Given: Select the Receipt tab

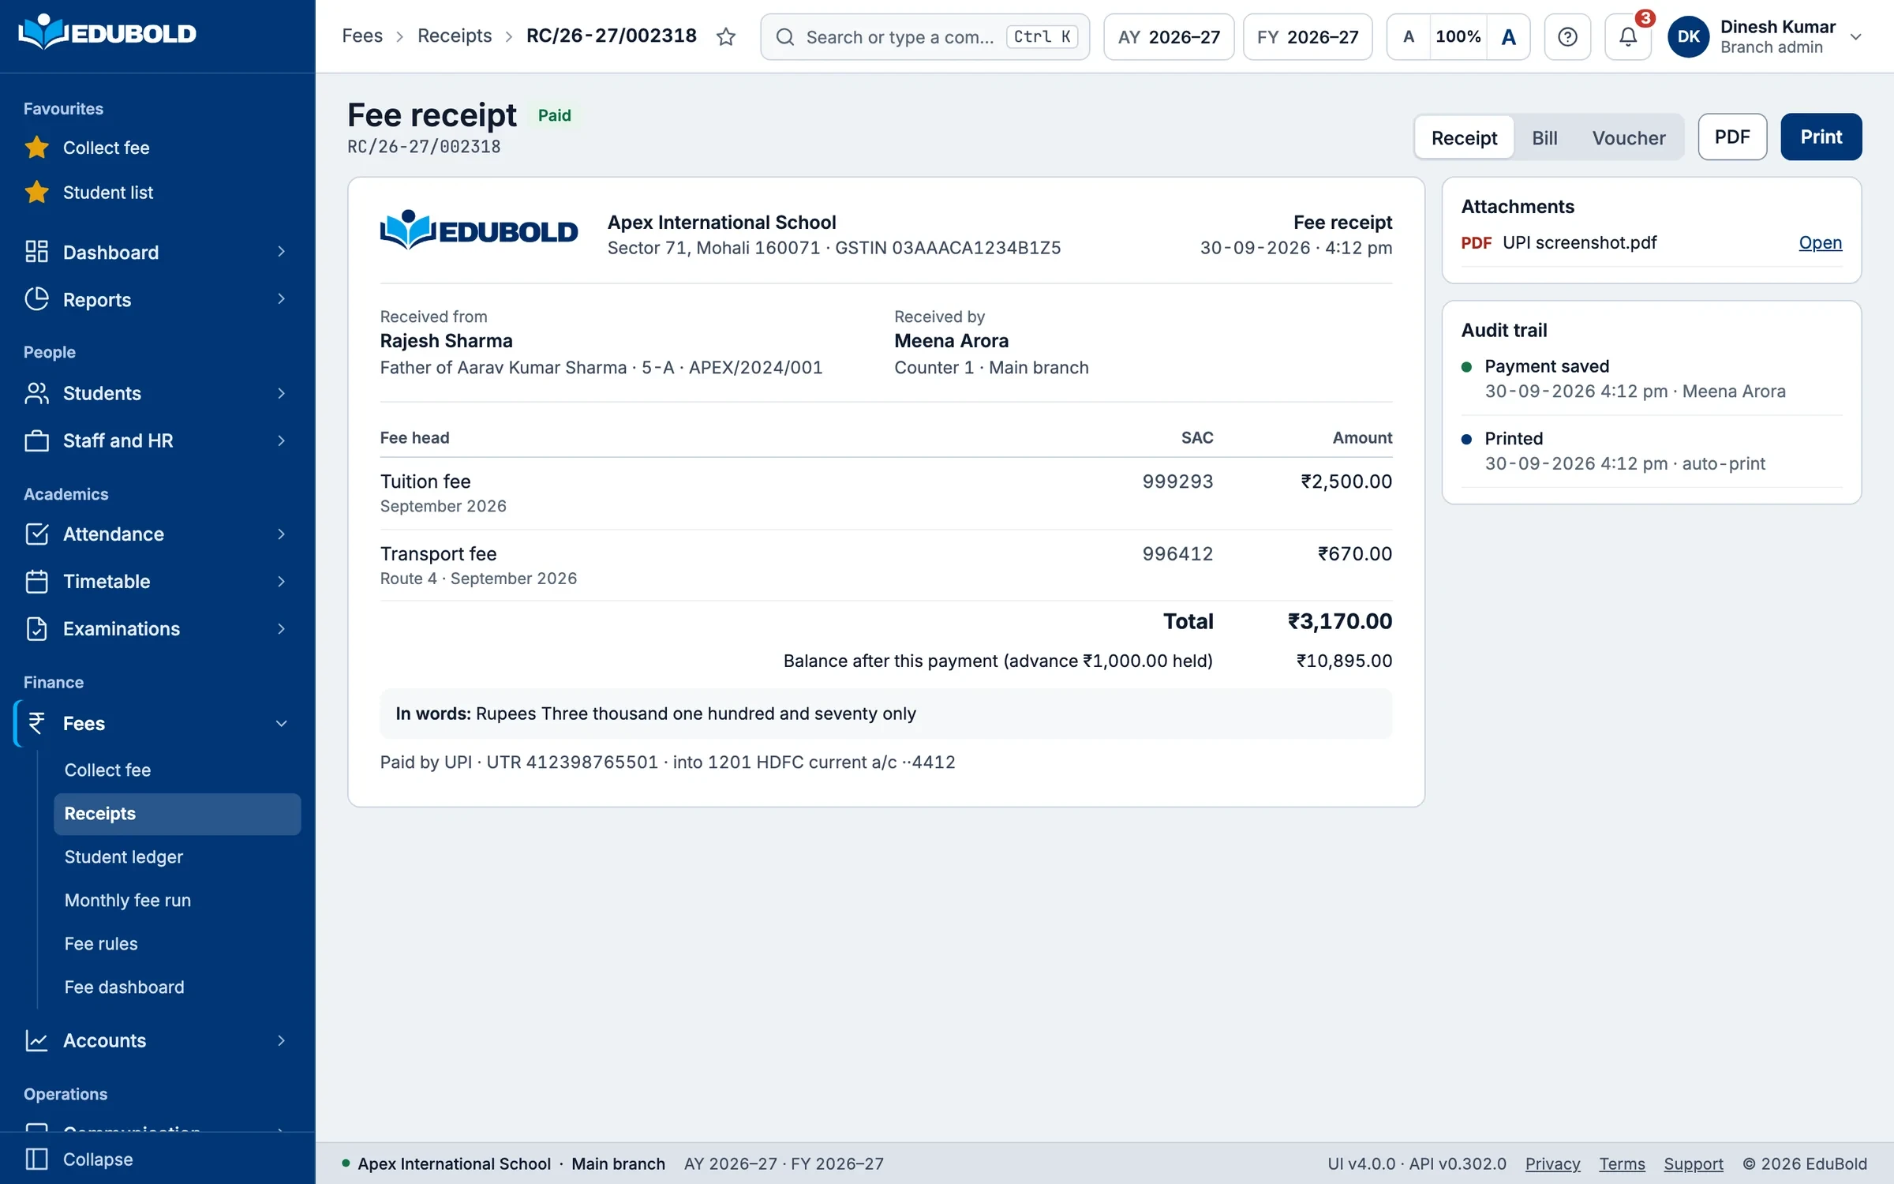Looking at the screenshot, I should 1464,137.
